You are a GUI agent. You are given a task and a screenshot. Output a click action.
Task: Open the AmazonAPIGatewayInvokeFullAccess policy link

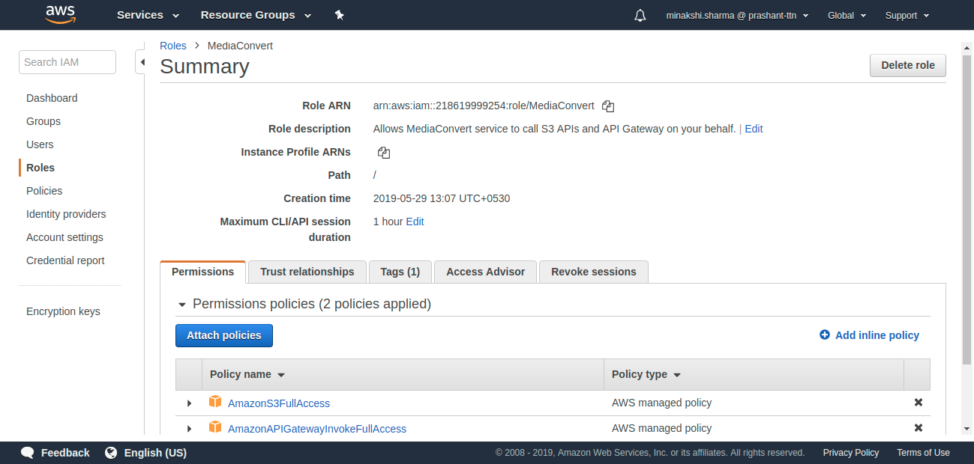317,429
